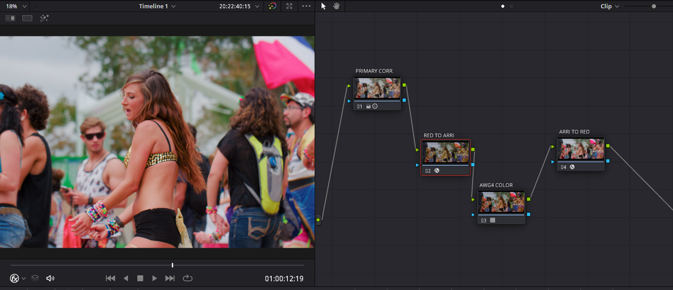Click PRIMARY CORR. green RGB output
Viewport: 673px width, 290px height.
pyautogui.click(x=404, y=85)
